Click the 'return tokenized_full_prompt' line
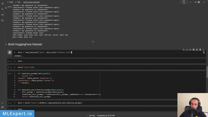This screenshot has height=117, width=208. pos(36,97)
